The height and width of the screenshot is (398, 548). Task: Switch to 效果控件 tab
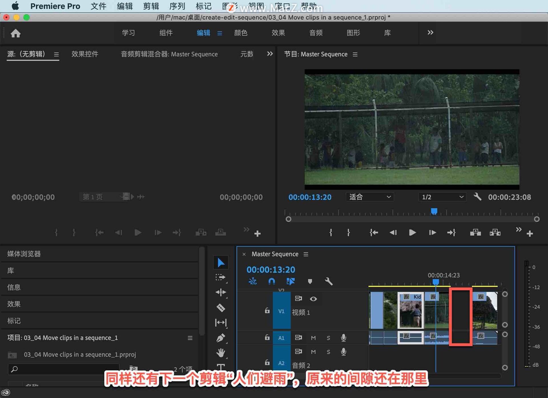(x=85, y=54)
